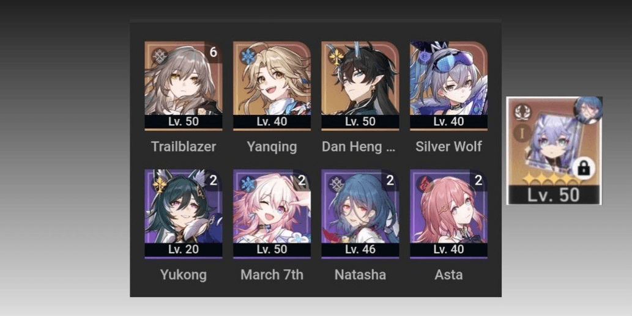Click the Silver Wolf name label
This screenshot has width=632, height=316.
(x=448, y=147)
